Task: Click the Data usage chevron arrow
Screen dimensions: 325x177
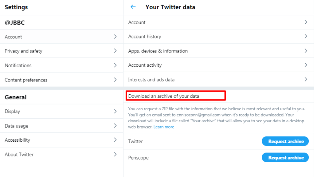Action: tap(115, 126)
